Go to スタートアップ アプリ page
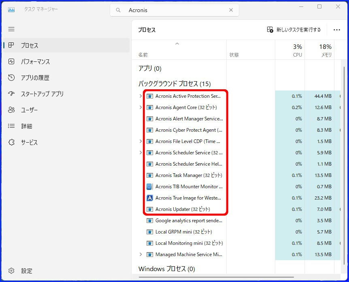This screenshot has width=349, height=282. (x=66, y=94)
